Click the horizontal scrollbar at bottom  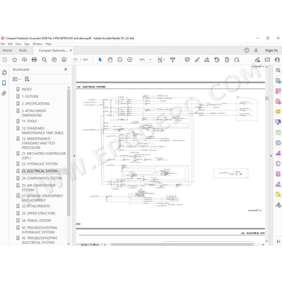(182, 245)
